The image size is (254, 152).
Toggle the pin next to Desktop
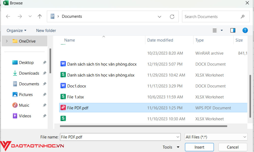pos(45,62)
